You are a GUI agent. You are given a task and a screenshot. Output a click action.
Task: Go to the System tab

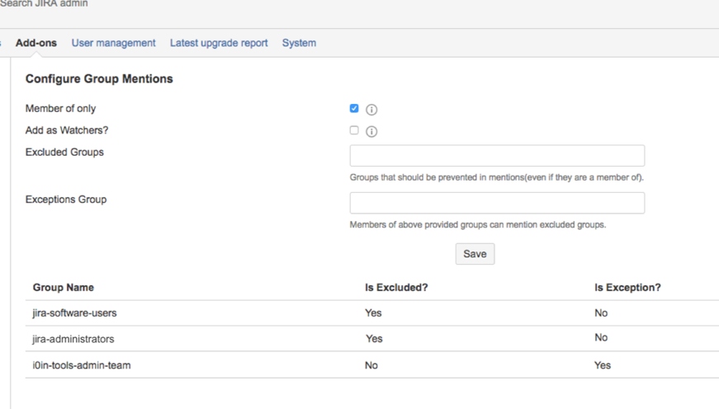(299, 43)
